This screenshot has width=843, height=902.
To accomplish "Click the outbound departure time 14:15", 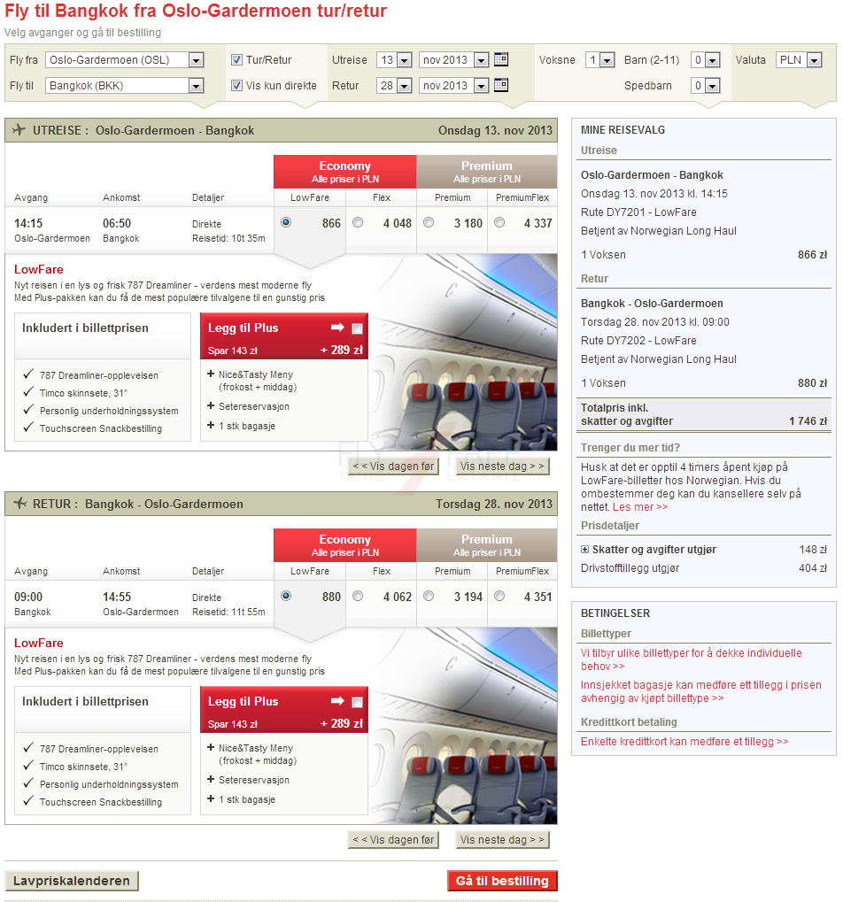I will [x=28, y=223].
